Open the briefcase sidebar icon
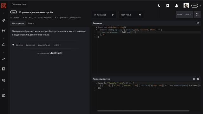This screenshot has width=203, height=114. [3, 45]
